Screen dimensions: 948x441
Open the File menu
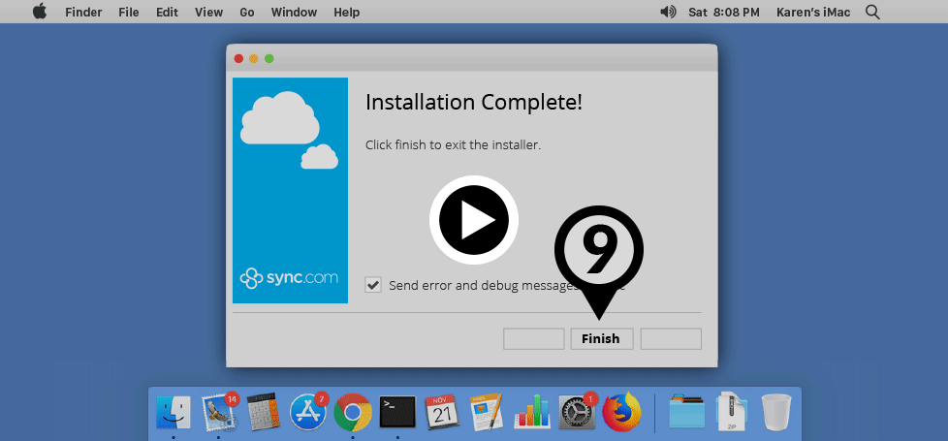point(129,13)
